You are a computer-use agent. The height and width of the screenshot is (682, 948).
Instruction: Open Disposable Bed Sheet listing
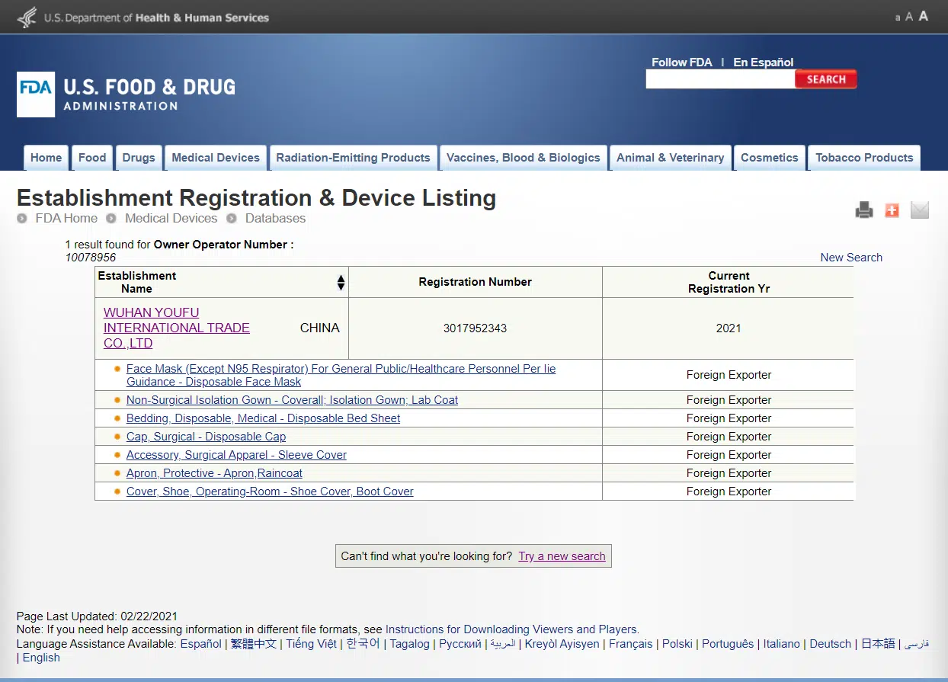[x=263, y=418]
